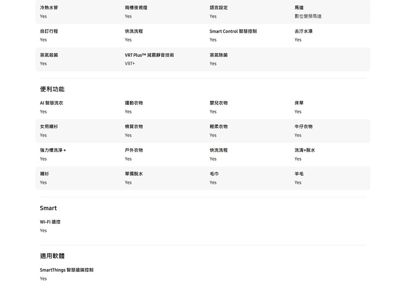This screenshot has width=406, height=296.
Task: Select the 羊毛 label
Action: click(299, 174)
